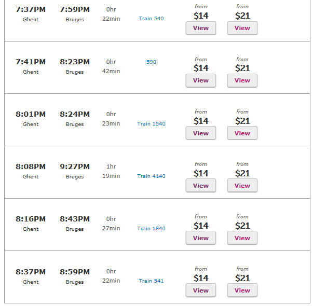
Task: View $21 fare for 8:16PM departure
Action: click(x=242, y=238)
